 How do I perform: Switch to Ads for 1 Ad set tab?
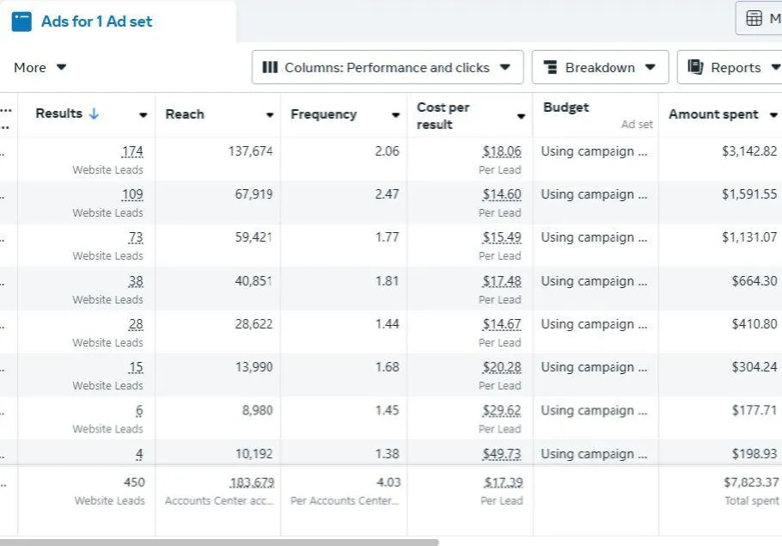click(96, 21)
